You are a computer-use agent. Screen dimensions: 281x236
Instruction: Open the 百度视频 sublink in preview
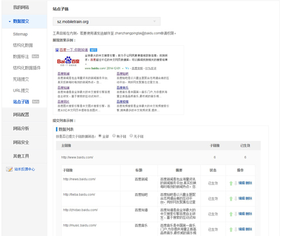[x=123, y=101]
